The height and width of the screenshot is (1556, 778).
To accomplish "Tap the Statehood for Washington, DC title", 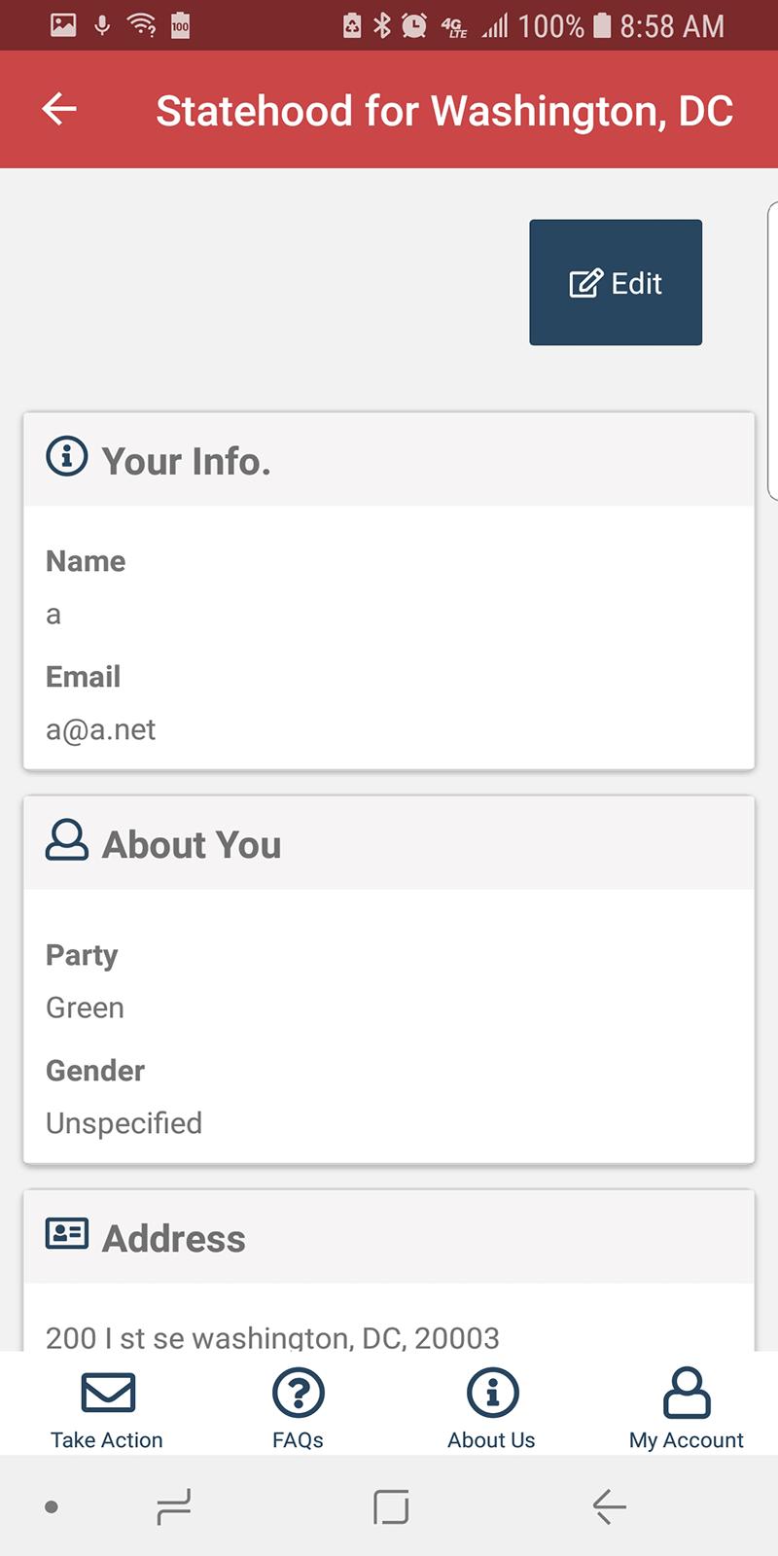I will coord(444,111).
